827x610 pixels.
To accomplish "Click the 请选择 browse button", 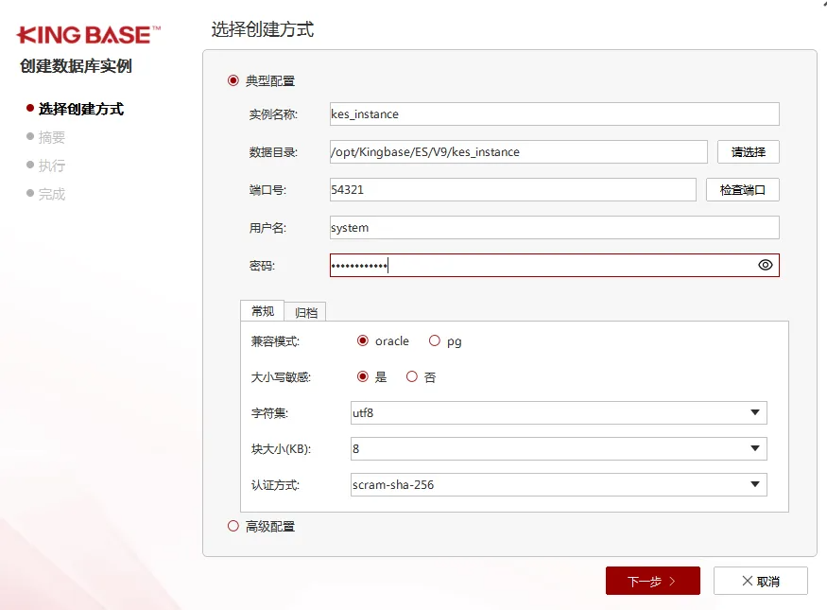I will tap(748, 152).
